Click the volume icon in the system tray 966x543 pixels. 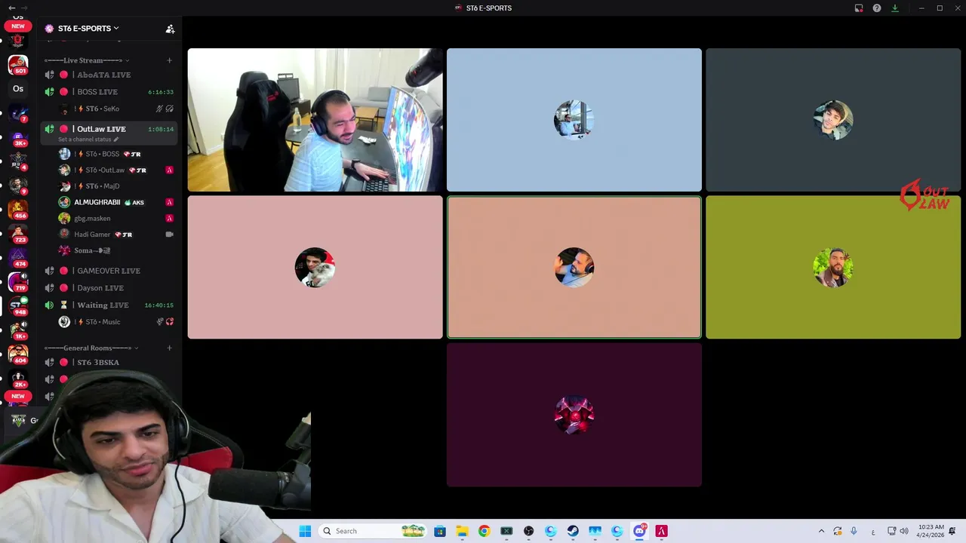(904, 531)
